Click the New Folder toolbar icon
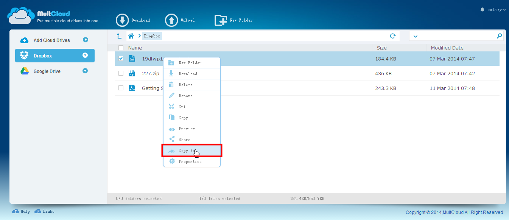 tap(221, 20)
